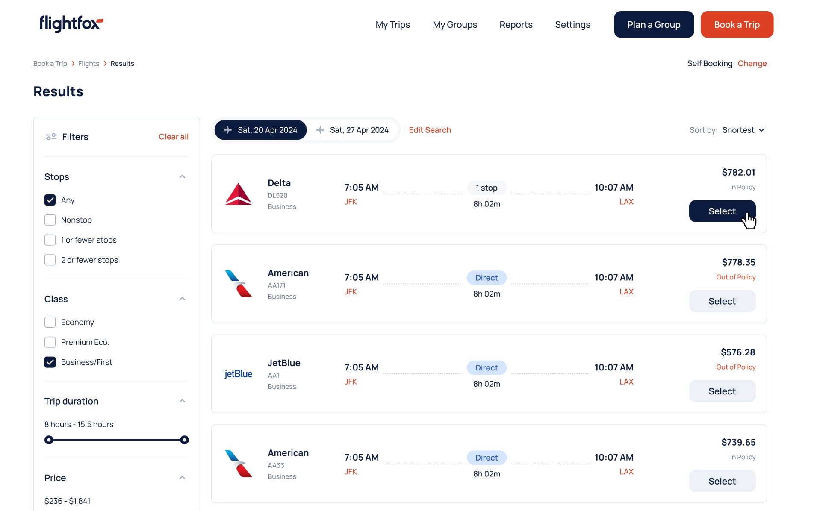Viewport: 814px width, 511px height.
Task: Click the $739.65 price
Action: click(x=738, y=442)
